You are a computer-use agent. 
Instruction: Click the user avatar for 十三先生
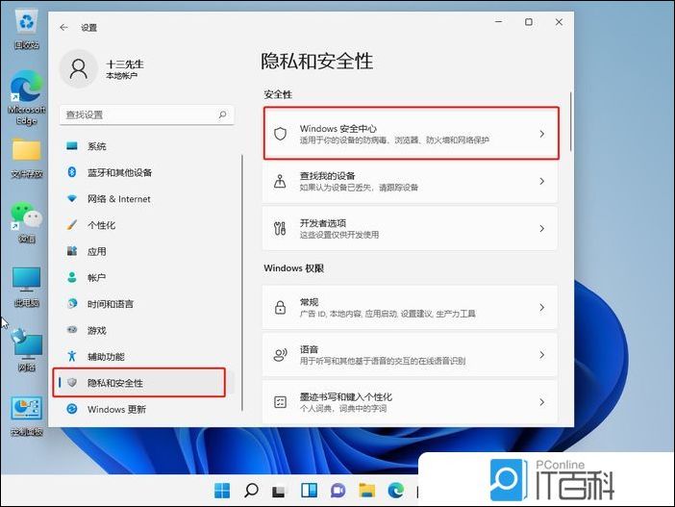coord(79,69)
